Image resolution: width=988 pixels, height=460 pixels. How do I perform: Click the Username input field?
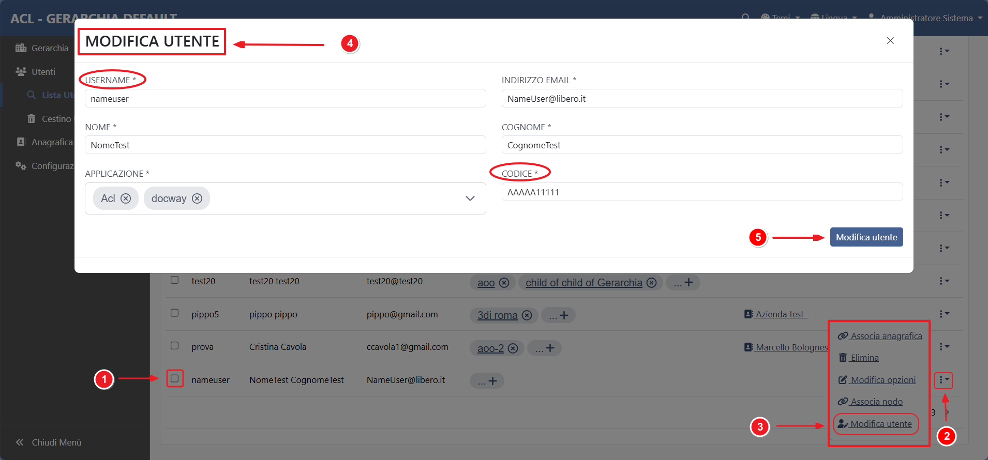(x=285, y=99)
